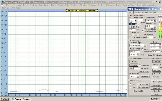Open the File menu
162x101 pixels.
tap(8, 5)
